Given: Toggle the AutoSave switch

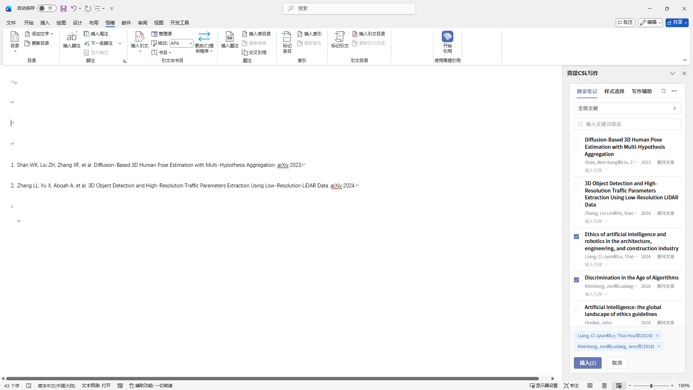Looking at the screenshot, I should 47,8.
